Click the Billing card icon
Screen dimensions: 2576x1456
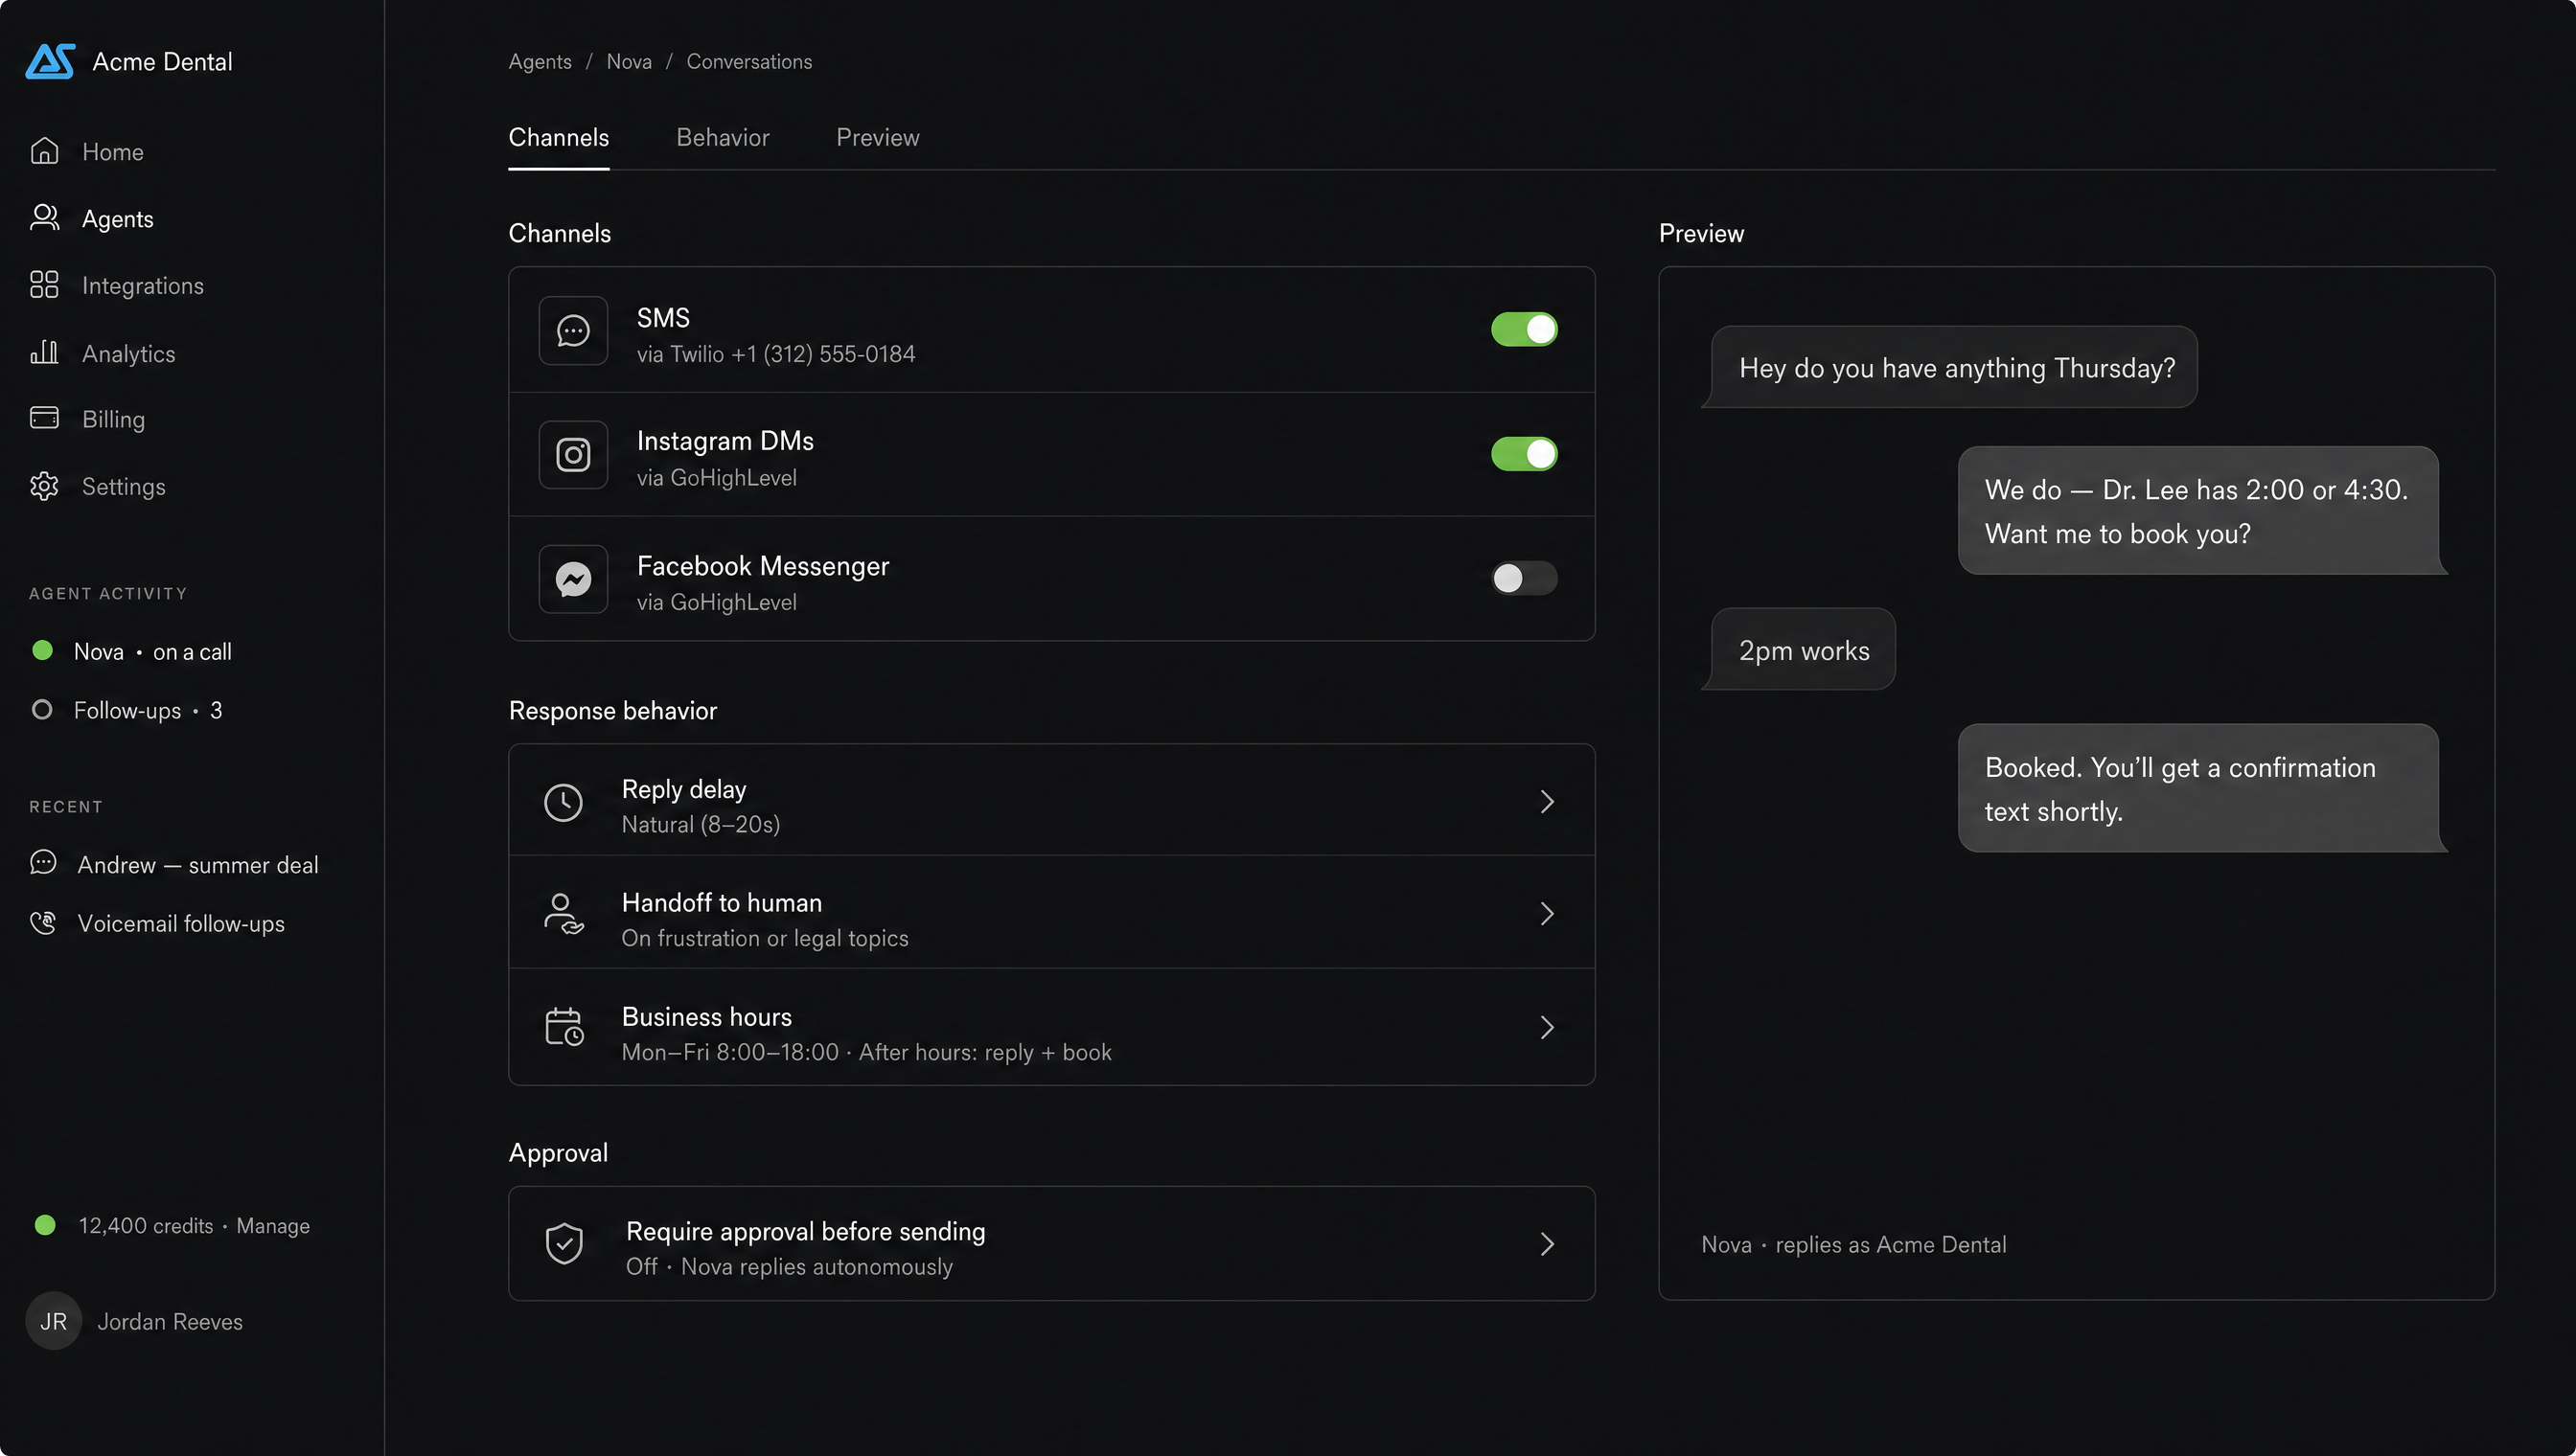[x=44, y=418]
